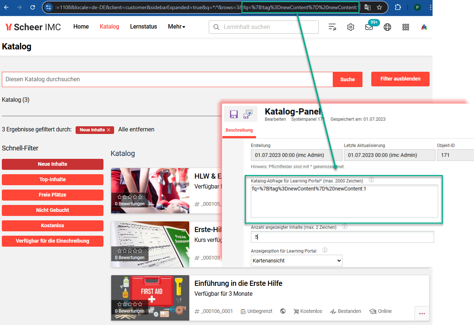
Task: Toggle the Kostenlos quick filter
Action: coord(52,226)
